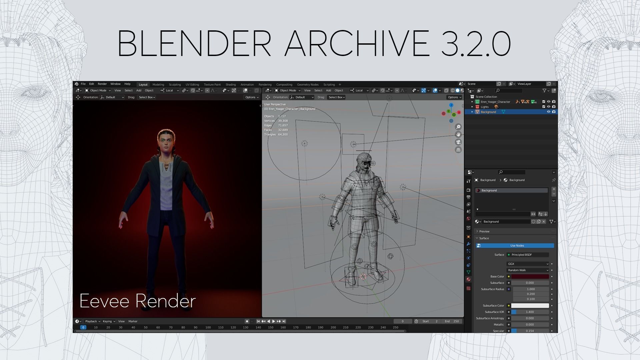Open Playback popover in timeline

click(x=93, y=321)
